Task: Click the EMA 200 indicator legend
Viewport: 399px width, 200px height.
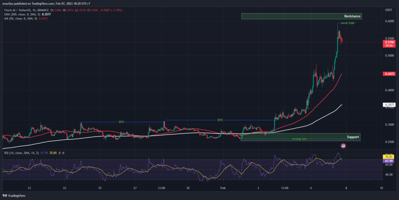Action: pyautogui.click(x=28, y=14)
